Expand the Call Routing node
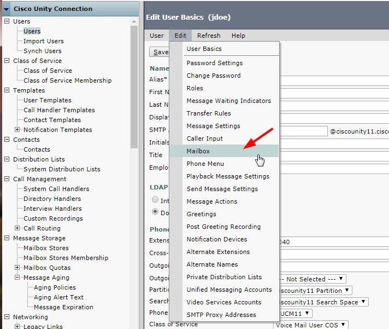Screen dimensions: 389x329 (x=17, y=228)
